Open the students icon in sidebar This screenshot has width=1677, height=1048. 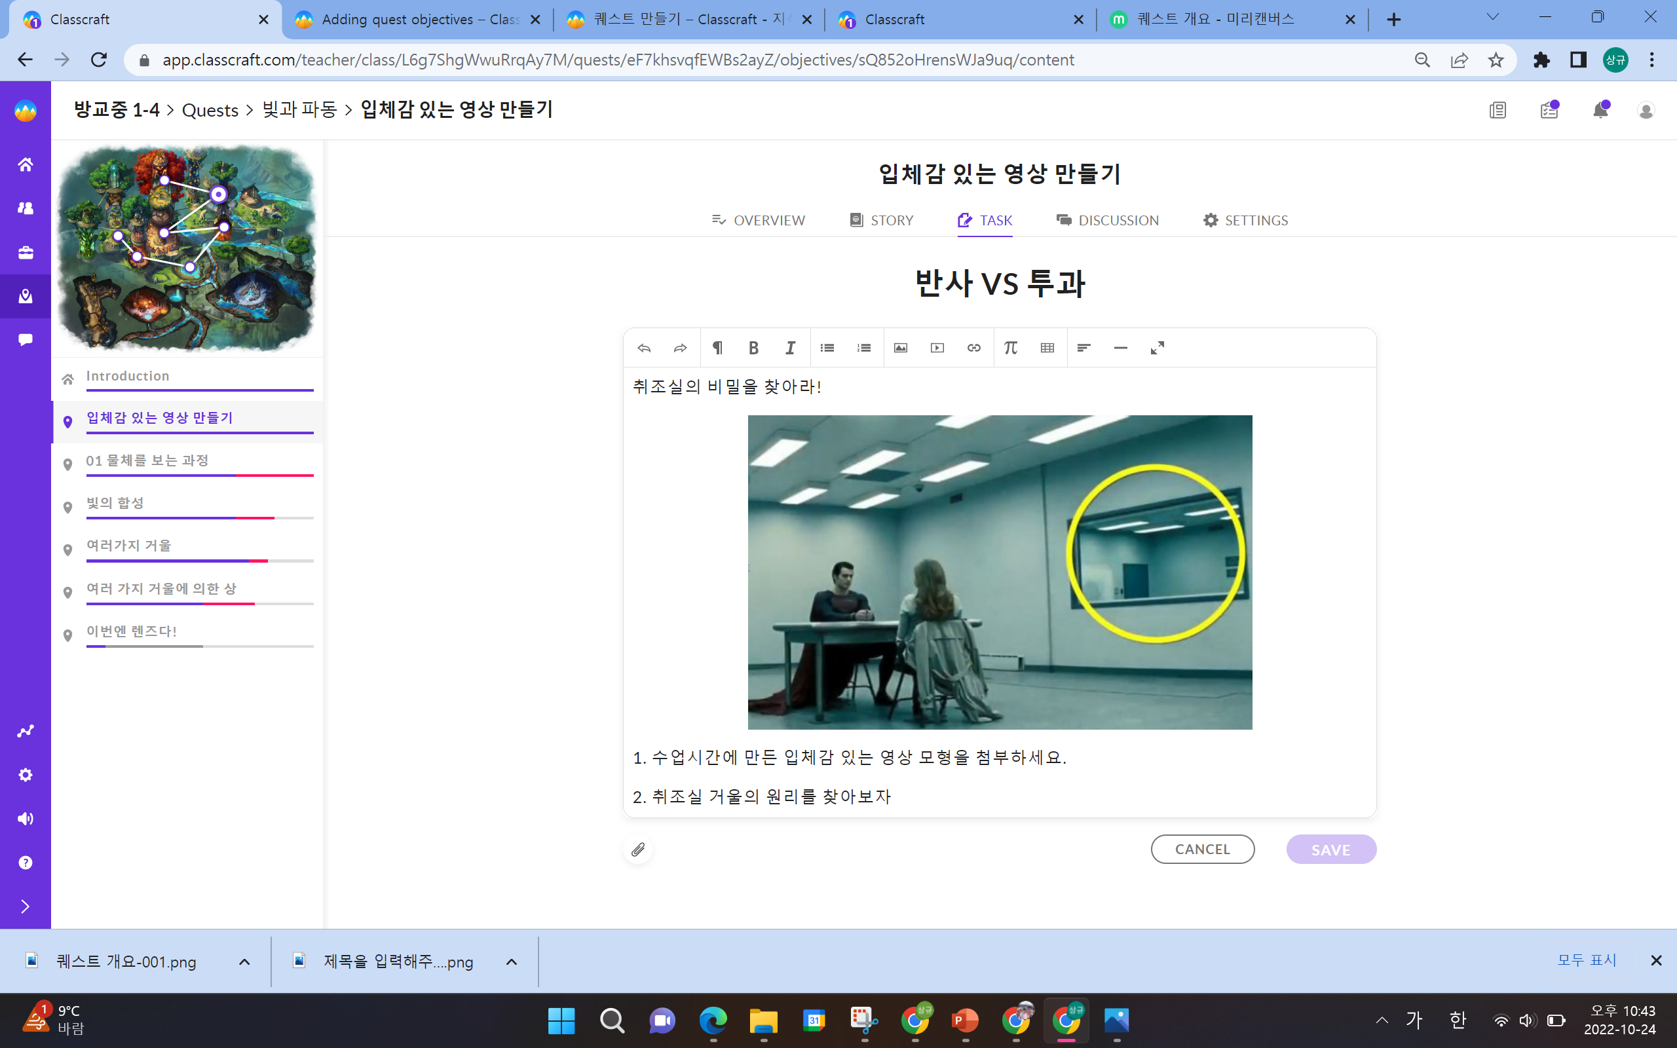(26, 208)
